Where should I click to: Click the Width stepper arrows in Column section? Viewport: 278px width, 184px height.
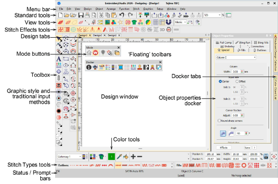[x=242, y=72]
